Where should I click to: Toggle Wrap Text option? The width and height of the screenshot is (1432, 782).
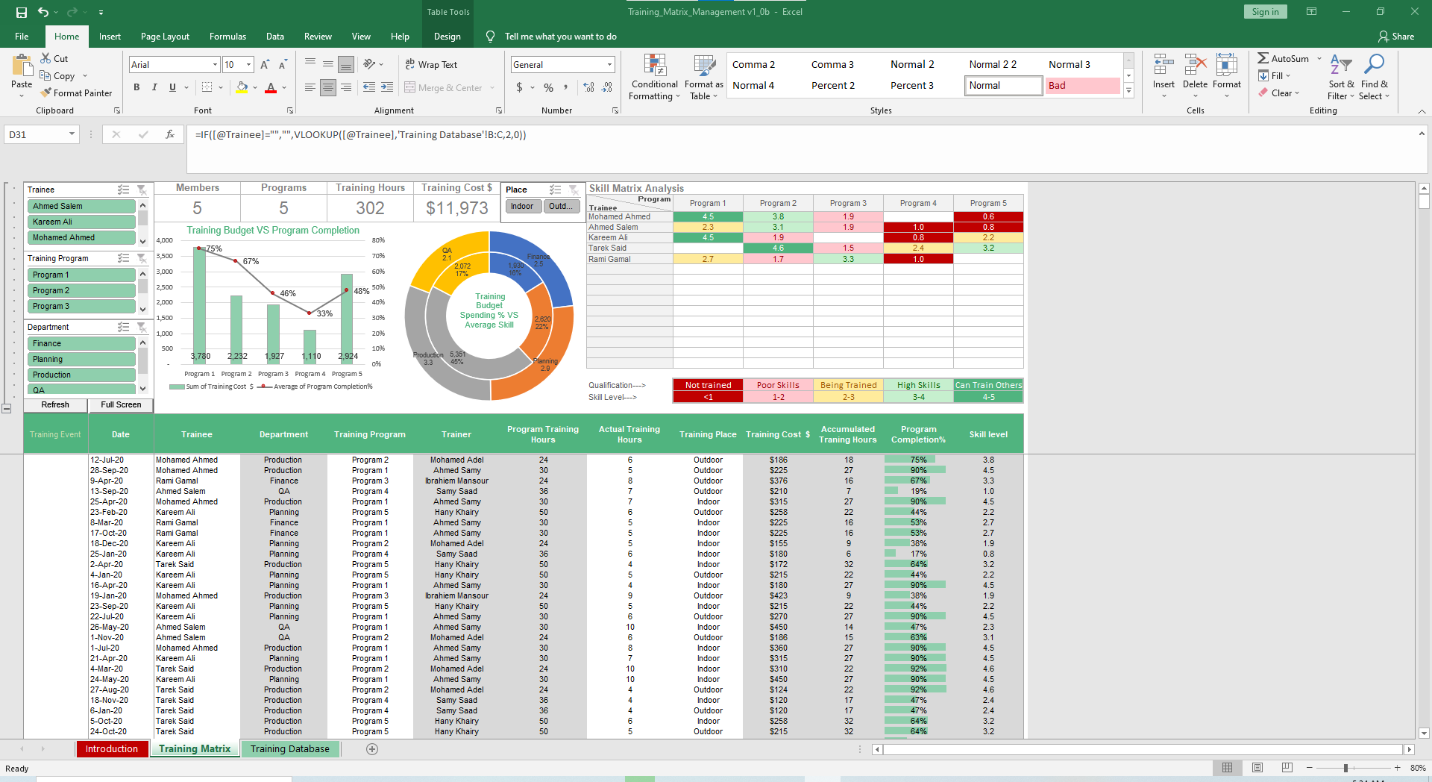coord(431,65)
